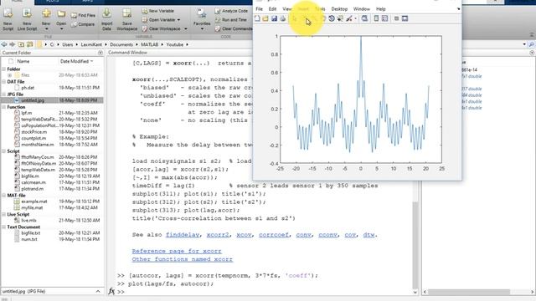The height and width of the screenshot is (301, 536).
Task: Click Run and Time
Action: click(x=231, y=20)
